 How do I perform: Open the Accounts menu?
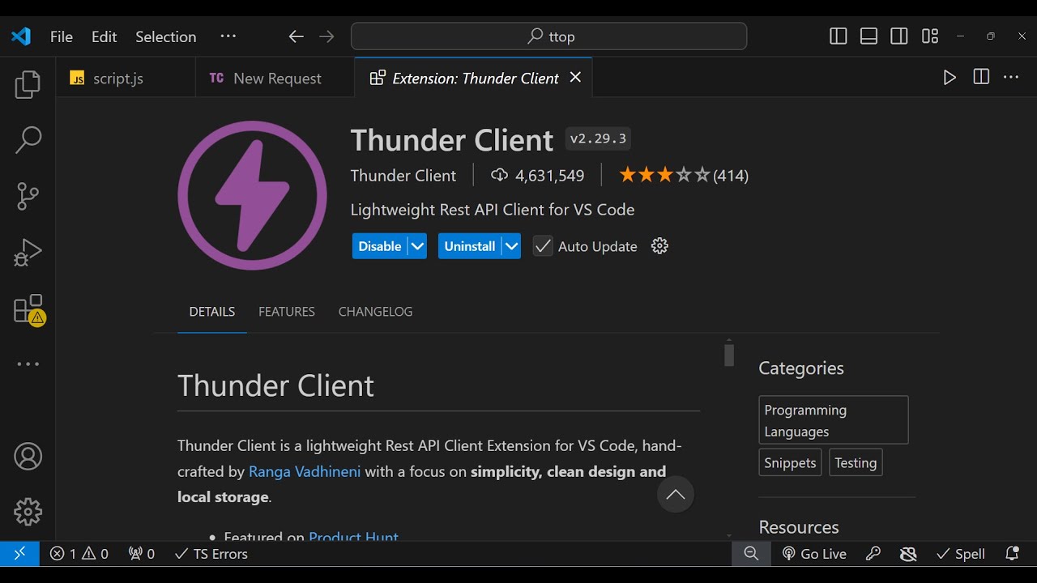(x=28, y=457)
